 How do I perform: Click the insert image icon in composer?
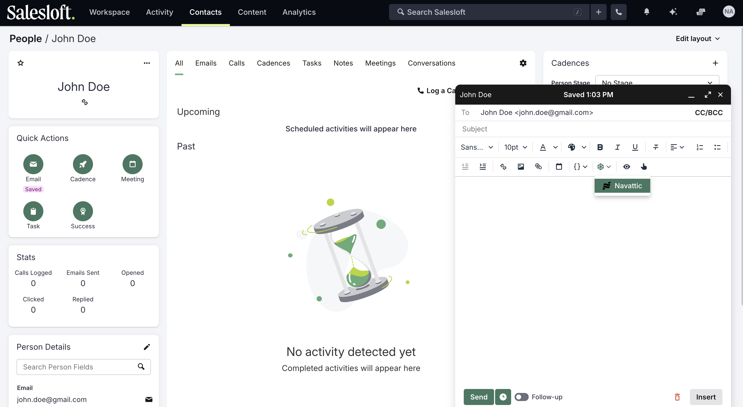coord(521,166)
